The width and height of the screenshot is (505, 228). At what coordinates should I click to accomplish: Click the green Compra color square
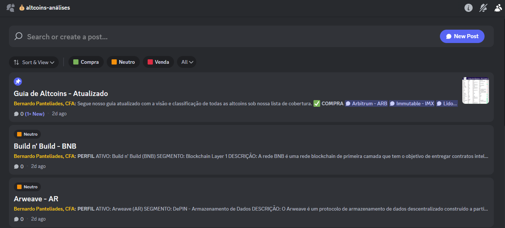pos(76,62)
